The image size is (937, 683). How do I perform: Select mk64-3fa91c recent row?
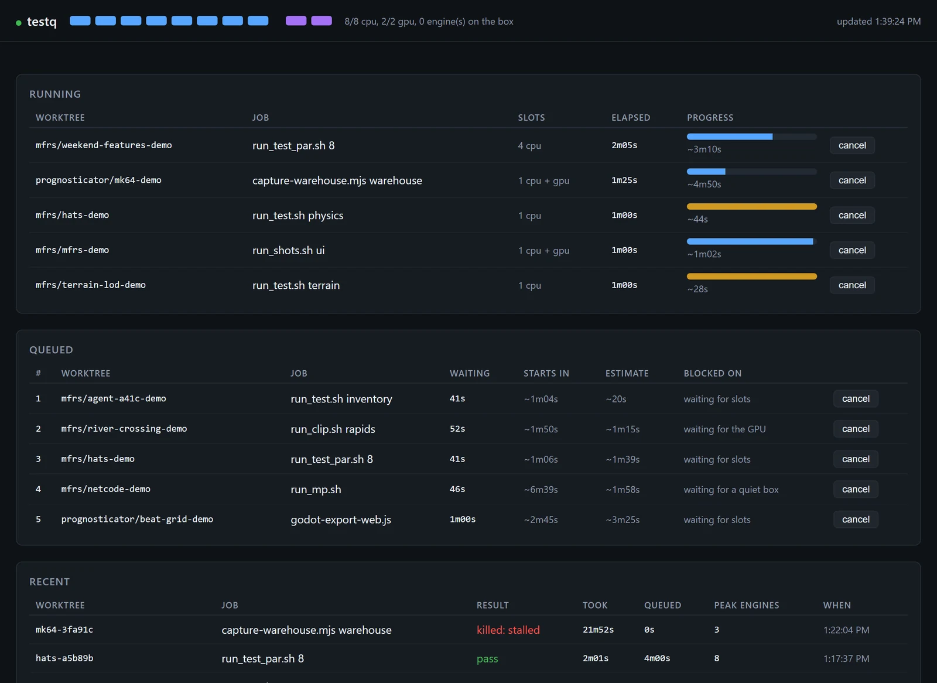coord(468,630)
